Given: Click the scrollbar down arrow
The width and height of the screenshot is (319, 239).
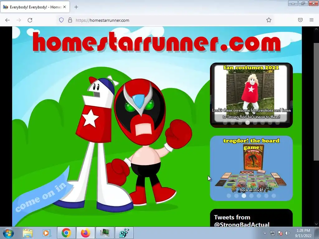Looking at the screenshot, I should (317, 224).
